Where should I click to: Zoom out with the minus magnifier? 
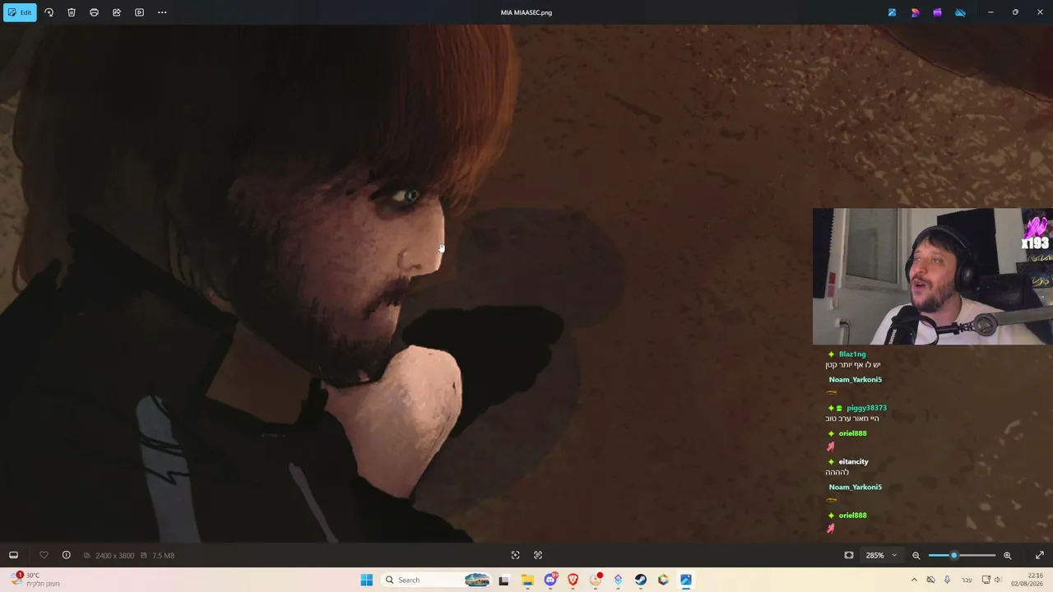pyautogui.click(x=916, y=555)
